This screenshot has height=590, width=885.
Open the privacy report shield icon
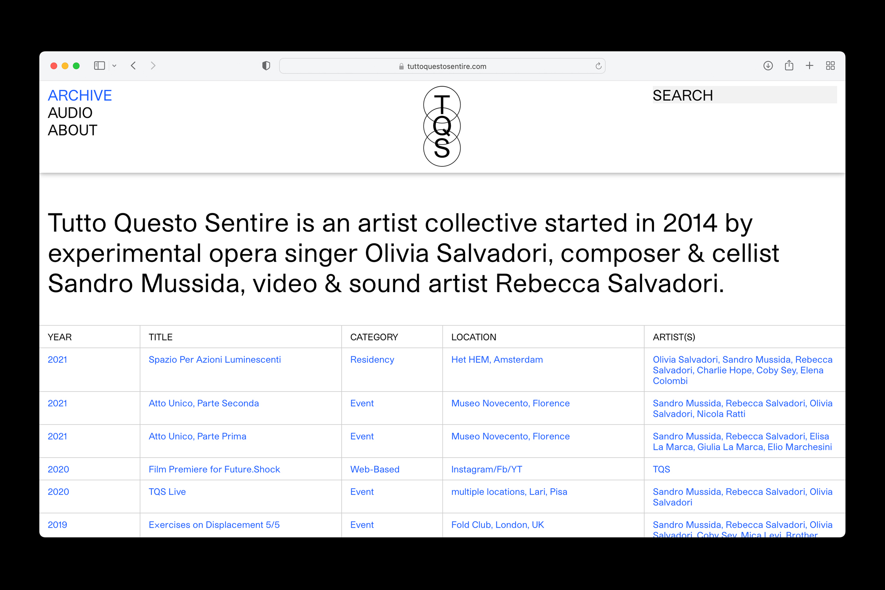pos(266,66)
